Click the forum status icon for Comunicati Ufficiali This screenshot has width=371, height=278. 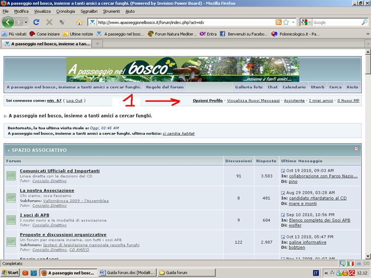tap(11, 176)
